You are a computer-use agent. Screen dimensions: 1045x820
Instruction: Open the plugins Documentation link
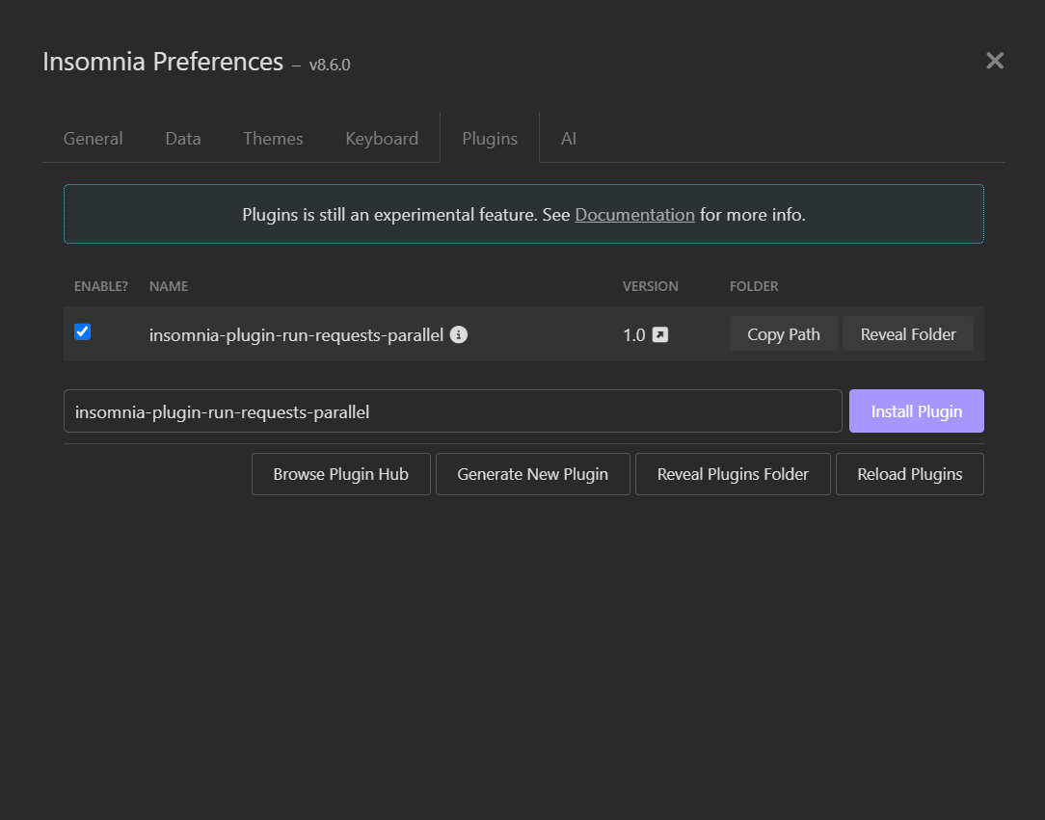[634, 215]
